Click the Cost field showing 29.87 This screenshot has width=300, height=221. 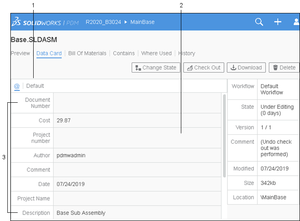point(137,120)
